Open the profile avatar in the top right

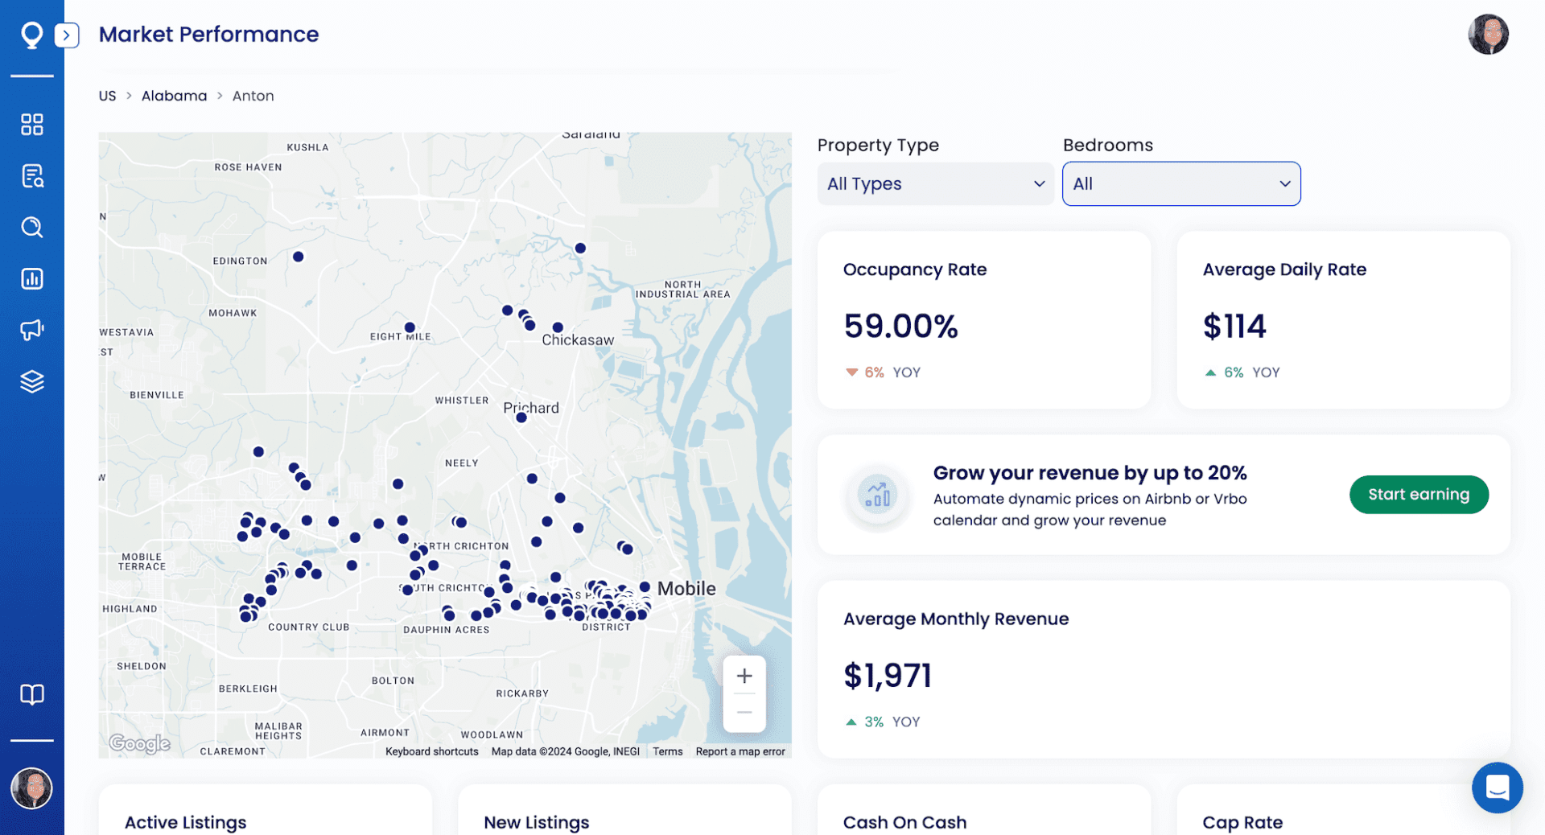pos(1488,35)
